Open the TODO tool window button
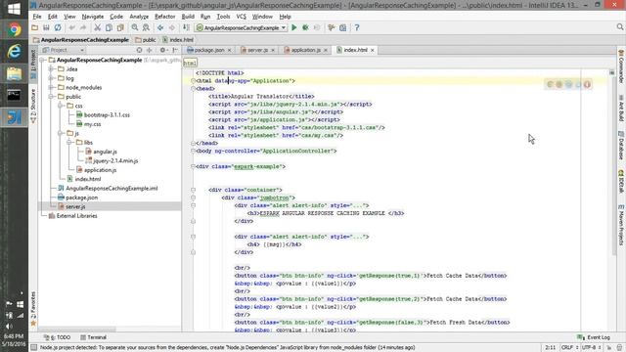 click(57, 337)
